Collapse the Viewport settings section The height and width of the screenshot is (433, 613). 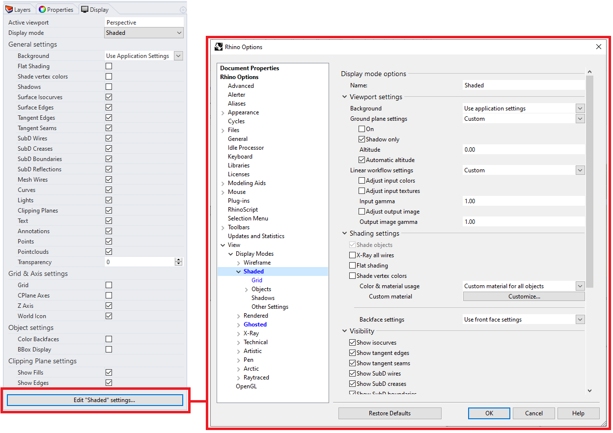click(345, 97)
